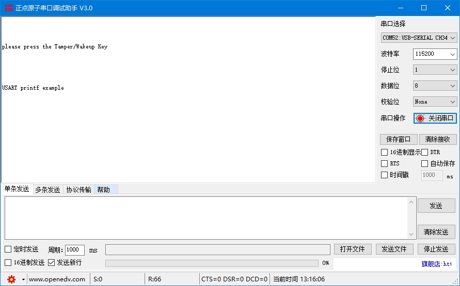Click the red settings gear icon

(11, 279)
